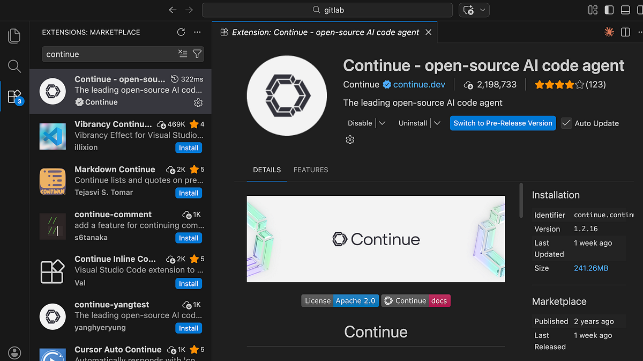This screenshot has width=643, height=361.
Task: Click the details pane scrollbar
Action: [x=521, y=201]
